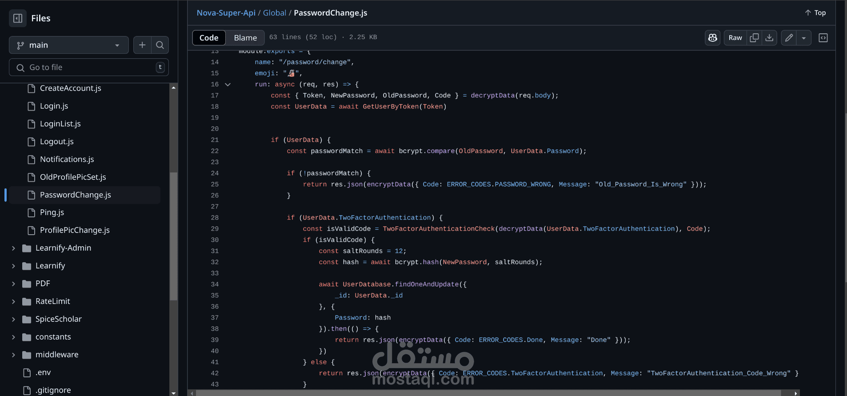
Task: Click the Learnify-Admin folder icon
Action: tap(27, 248)
